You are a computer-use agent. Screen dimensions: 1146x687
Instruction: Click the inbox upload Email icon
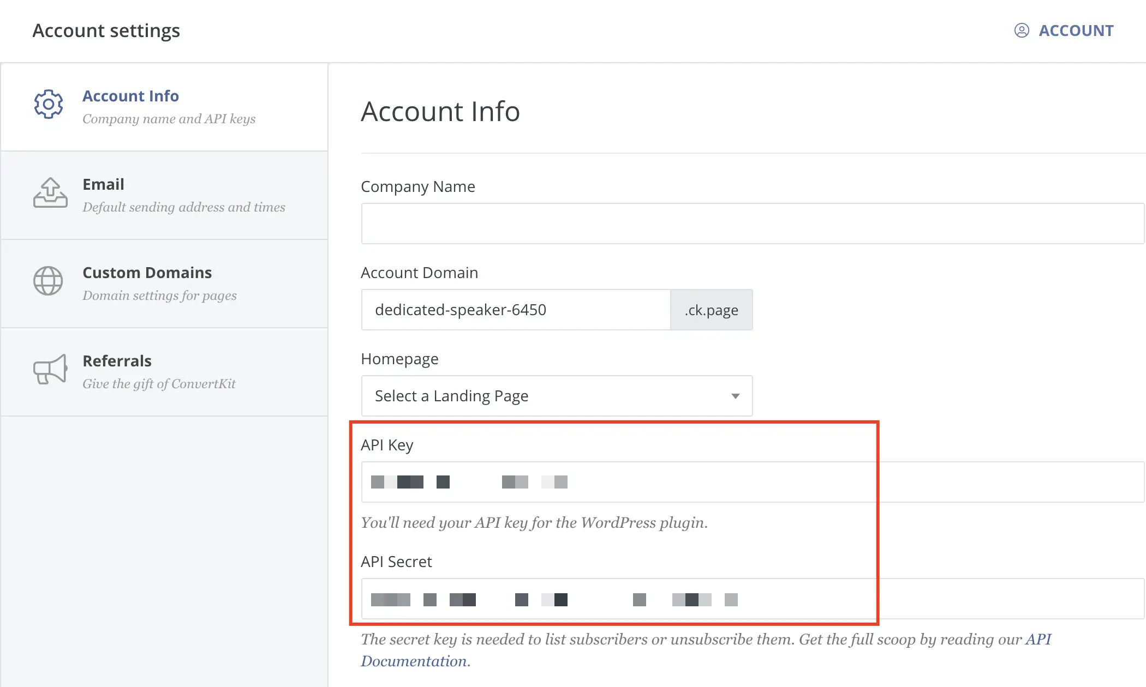pos(50,192)
